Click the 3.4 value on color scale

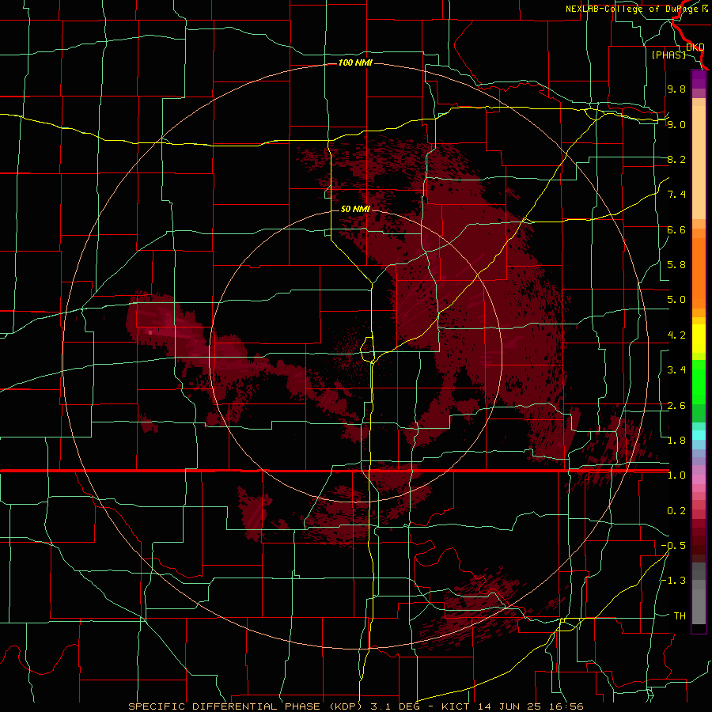click(x=676, y=370)
